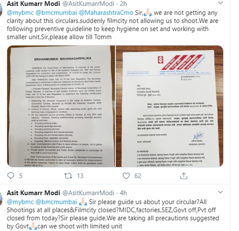Image resolution: width=239 pixels, height=231 pixels.
Task: Click the 62 likes count
Action: (138, 176)
